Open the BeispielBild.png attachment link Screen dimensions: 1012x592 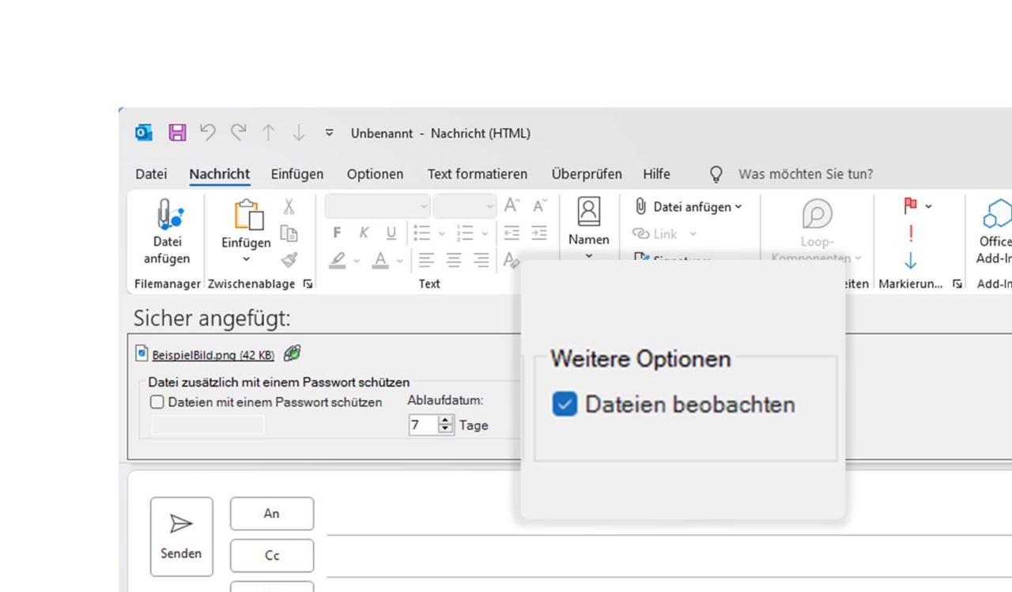(x=213, y=356)
